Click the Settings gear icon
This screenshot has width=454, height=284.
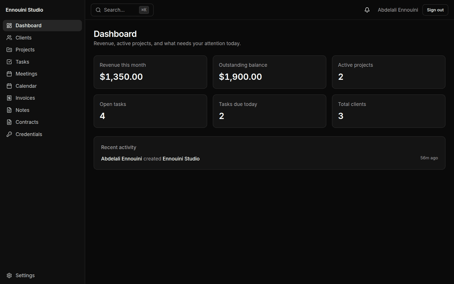pyautogui.click(x=9, y=275)
